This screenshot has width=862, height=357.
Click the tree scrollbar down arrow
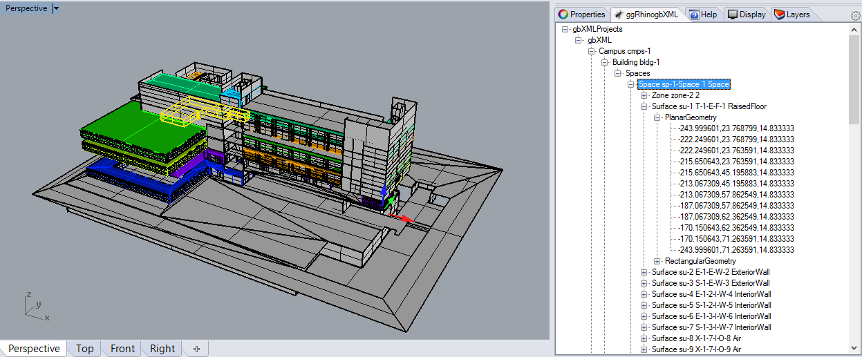(x=854, y=349)
